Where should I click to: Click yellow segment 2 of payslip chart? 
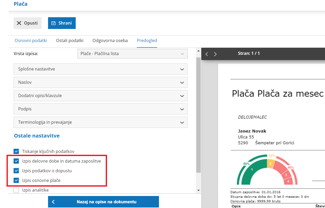click(271, 164)
